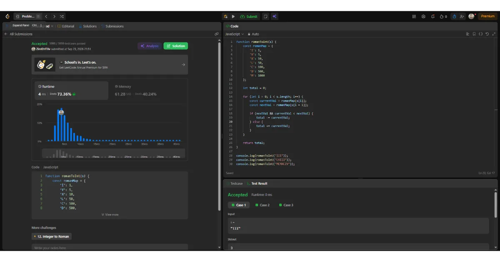Click the Analysis button
Screen dimensions: 500x262
point(150,46)
